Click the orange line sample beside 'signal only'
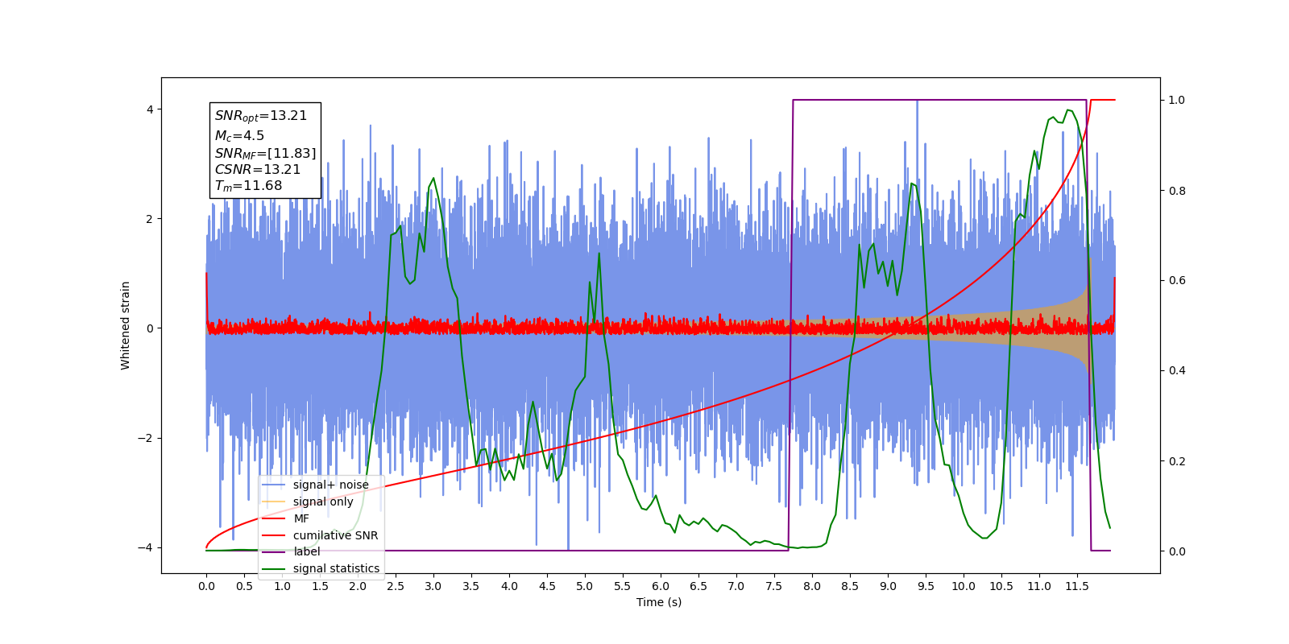This screenshot has height=644, width=1289. click(274, 502)
